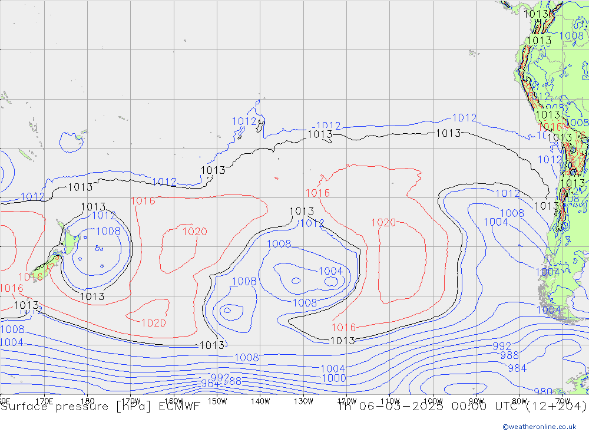Click New Zealand's North Island on the map

[x=69, y=242]
